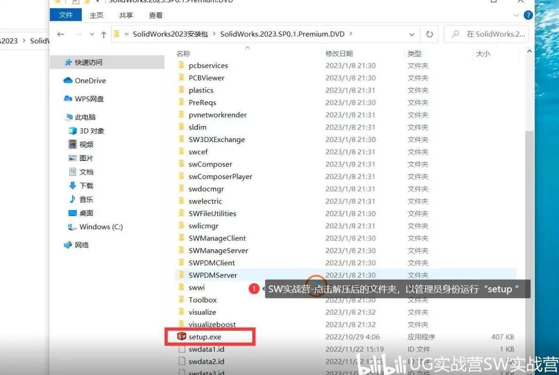Open the address bar history dropdown
Screen dimensions: 559x375
(x=412, y=34)
